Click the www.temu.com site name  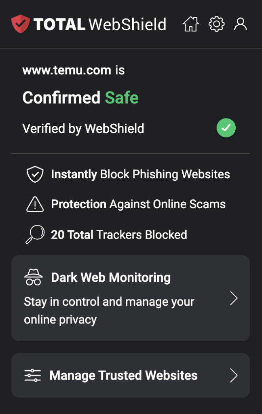(66, 70)
